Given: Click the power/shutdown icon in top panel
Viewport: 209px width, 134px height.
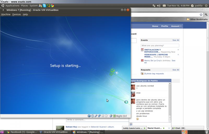Looking at the screenshot, I should [x=206, y=5].
